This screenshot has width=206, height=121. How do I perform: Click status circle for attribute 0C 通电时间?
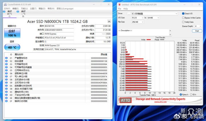point(6,92)
